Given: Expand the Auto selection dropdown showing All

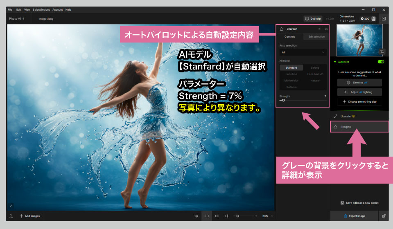Looking at the screenshot, I should (303, 52).
